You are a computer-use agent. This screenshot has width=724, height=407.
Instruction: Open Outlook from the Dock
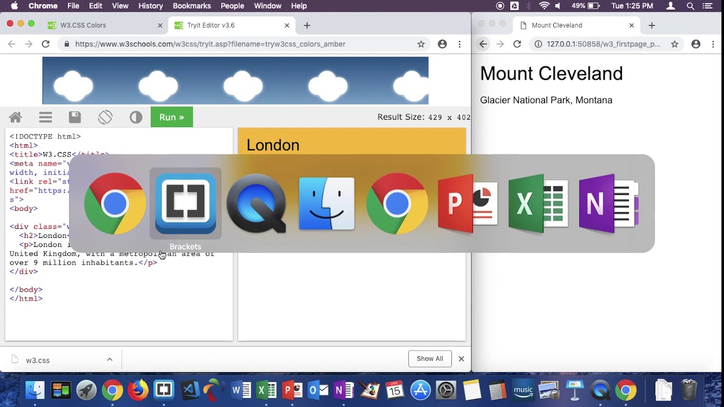(318, 390)
